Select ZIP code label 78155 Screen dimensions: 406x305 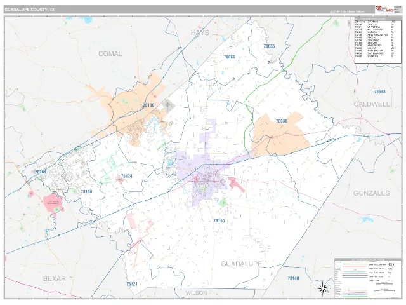click(219, 220)
